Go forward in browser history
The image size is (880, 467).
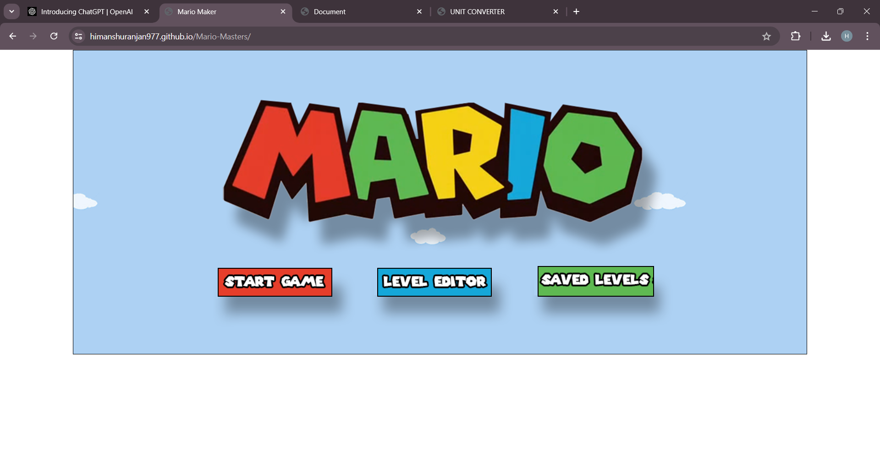pyautogui.click(x=33, y=36)
